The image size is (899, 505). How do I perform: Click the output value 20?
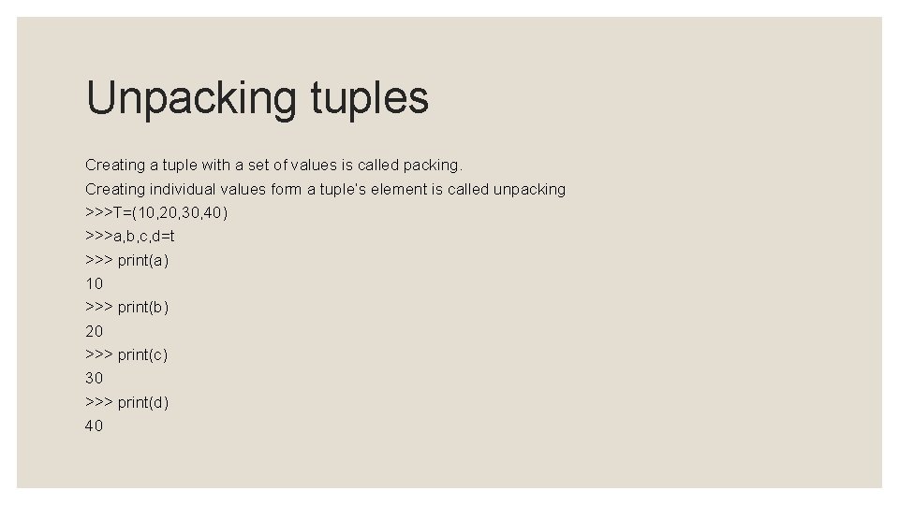click(x=94, y=331)
